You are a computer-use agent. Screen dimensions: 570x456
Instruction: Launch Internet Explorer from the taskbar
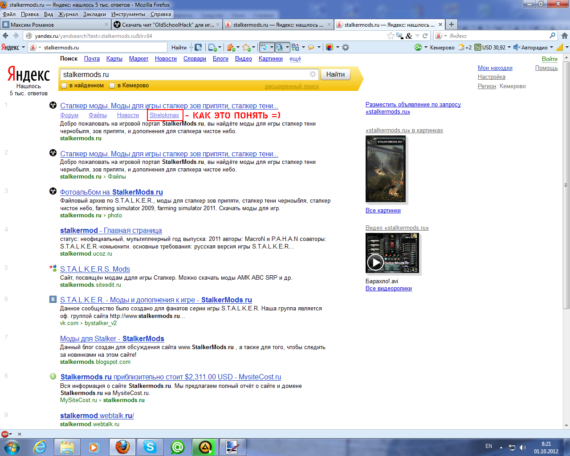coord(40,447)
